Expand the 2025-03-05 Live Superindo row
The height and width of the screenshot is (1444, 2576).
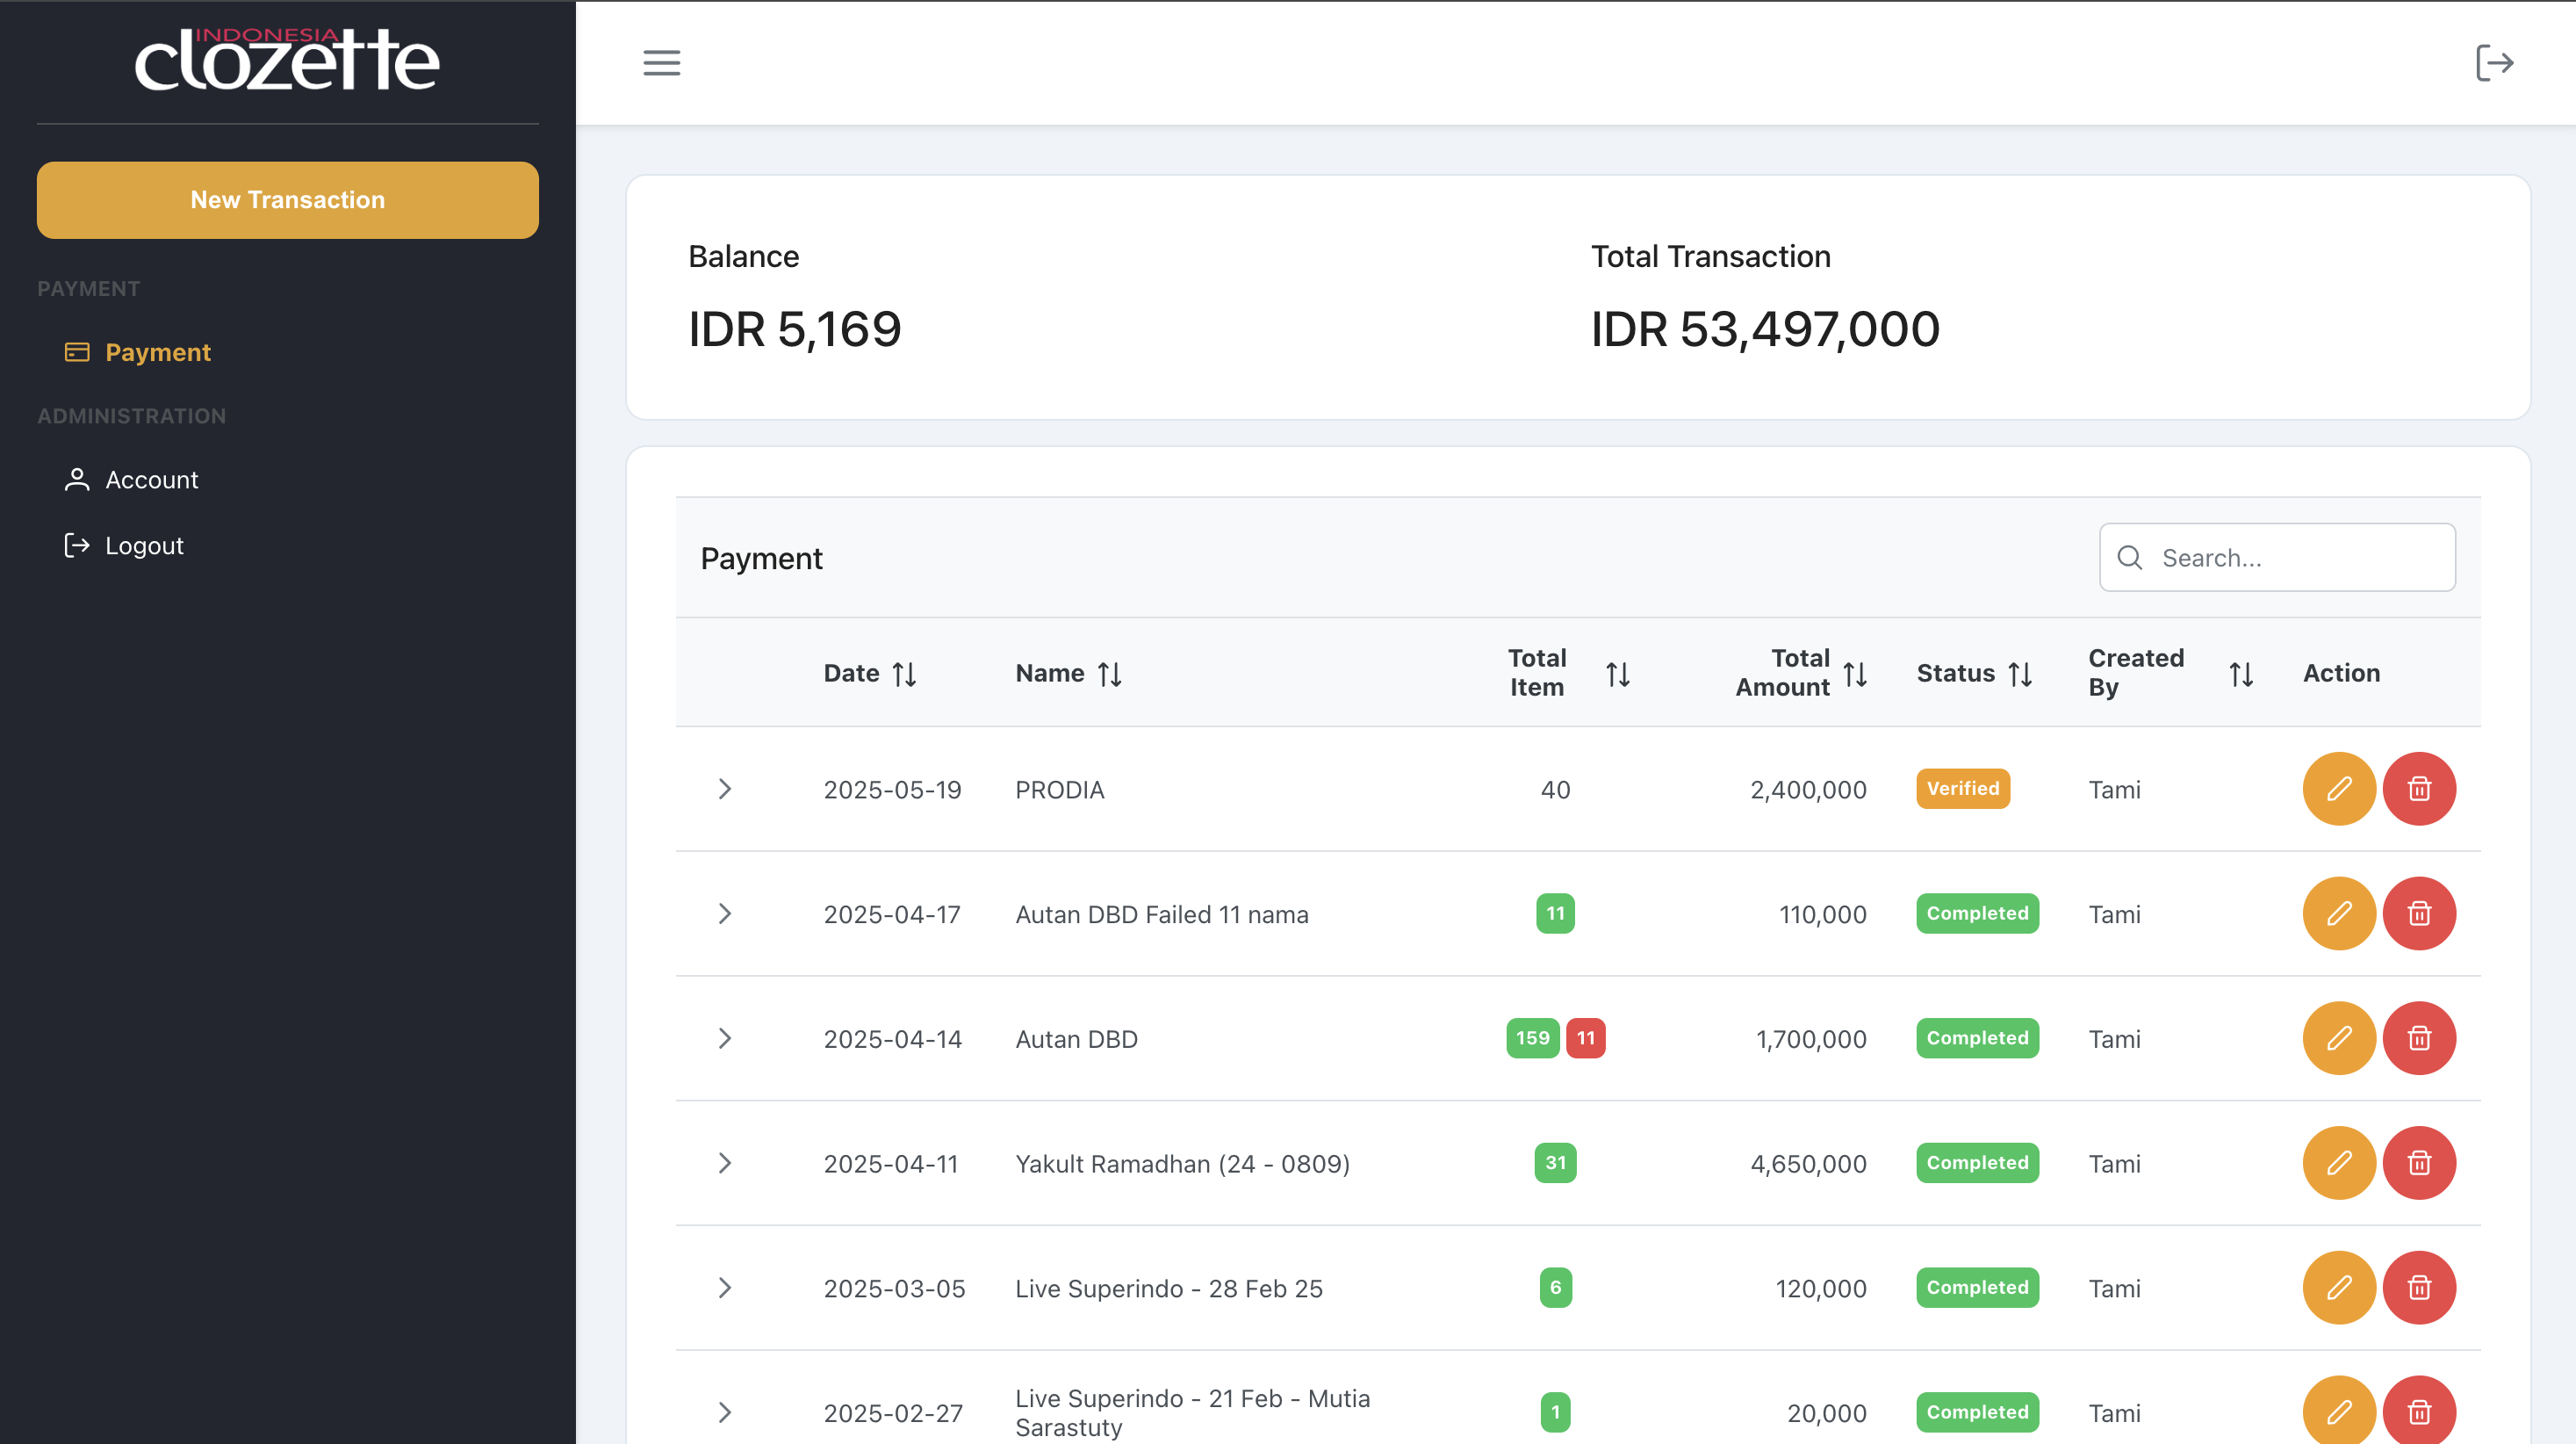click(725, 1288)
